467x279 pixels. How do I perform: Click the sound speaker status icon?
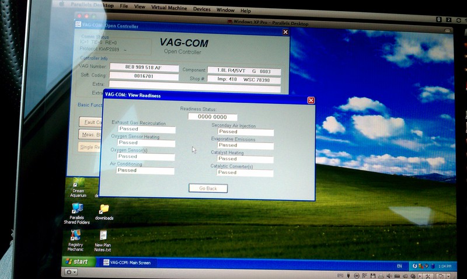pos(389,276)
